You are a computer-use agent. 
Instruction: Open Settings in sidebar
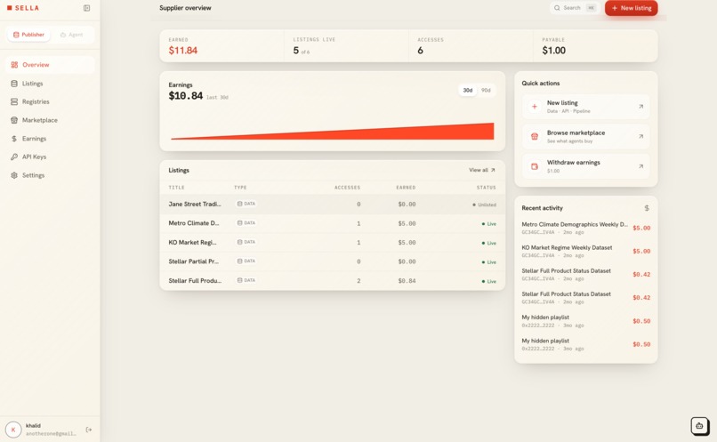[50, 175]
